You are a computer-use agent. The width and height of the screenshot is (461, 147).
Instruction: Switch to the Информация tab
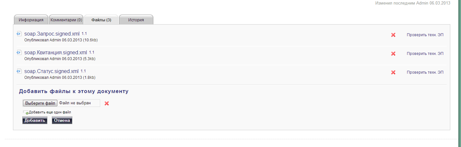31,20
